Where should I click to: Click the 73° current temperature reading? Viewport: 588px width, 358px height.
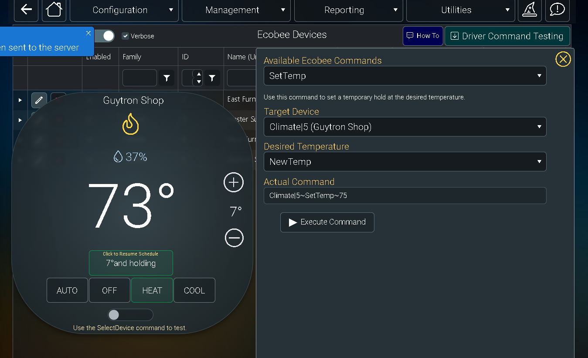point(131,205)
